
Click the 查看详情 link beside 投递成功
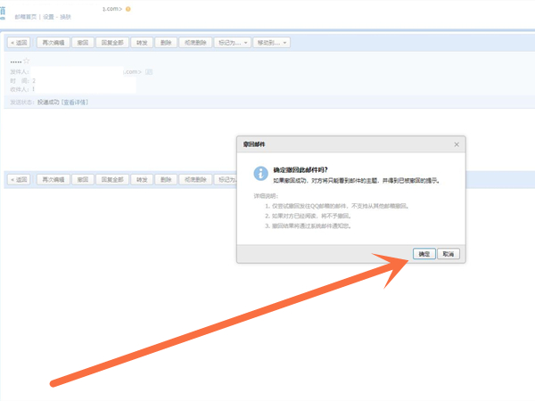click(75, 102)
